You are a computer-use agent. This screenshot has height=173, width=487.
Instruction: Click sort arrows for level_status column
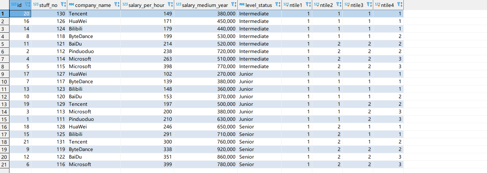tap(279, 5)
